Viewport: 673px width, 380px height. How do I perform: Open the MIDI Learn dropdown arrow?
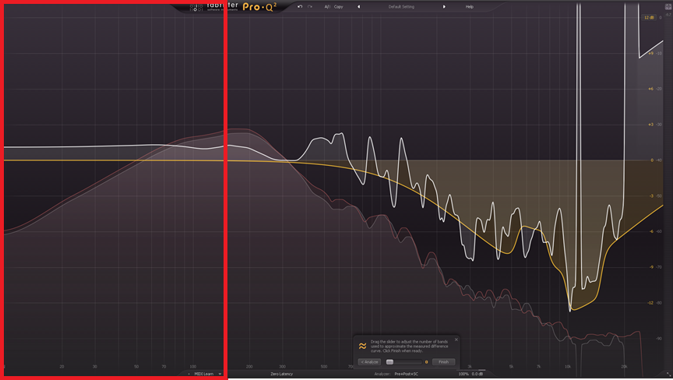(220, 374)
